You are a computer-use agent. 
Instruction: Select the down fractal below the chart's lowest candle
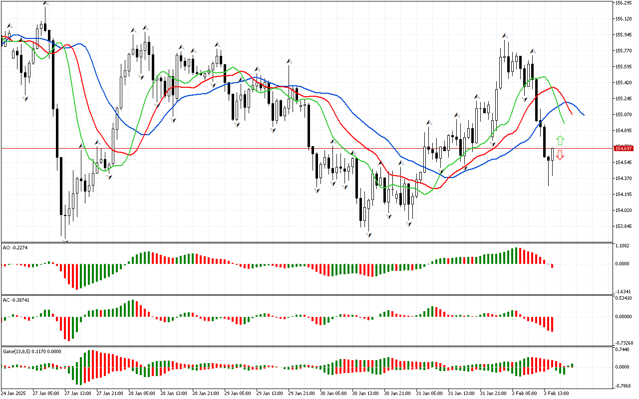[65, 242]
